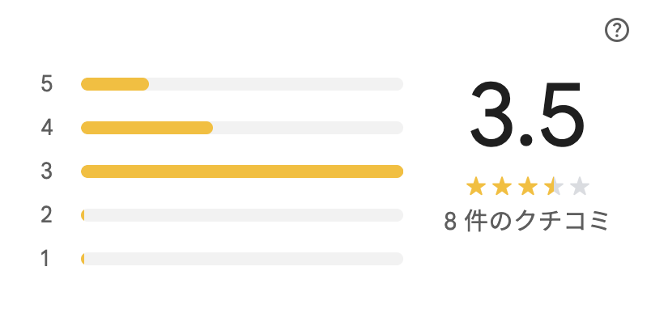Select the rating label 1

(45, 259)
